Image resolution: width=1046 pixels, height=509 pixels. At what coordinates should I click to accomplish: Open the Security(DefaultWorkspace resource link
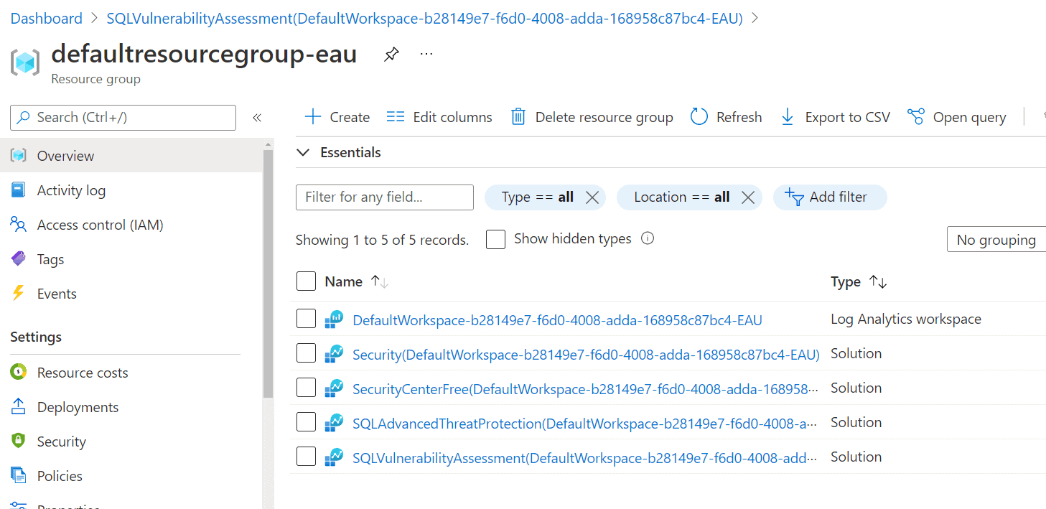[x=586, y=355]
